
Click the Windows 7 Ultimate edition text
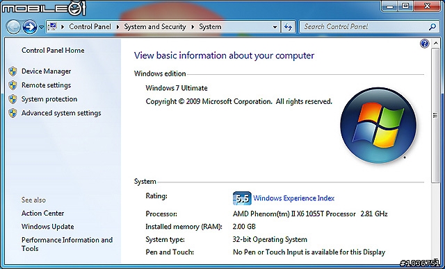click(x=177, y=88)
